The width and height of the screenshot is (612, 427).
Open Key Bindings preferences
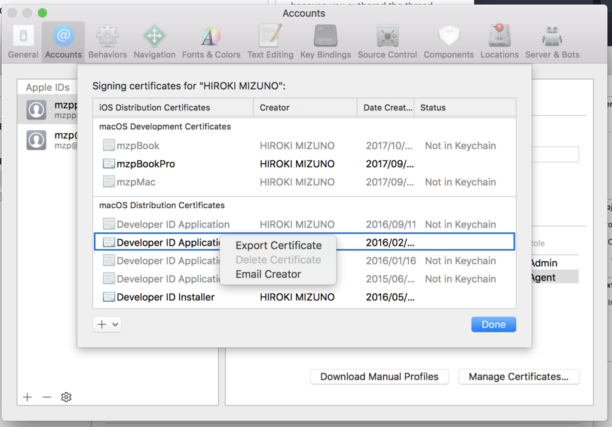(326, 42)
